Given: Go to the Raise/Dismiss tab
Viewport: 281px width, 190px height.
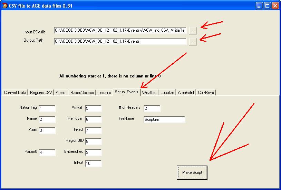Looking at the screenshot, I should click(82, 93).
